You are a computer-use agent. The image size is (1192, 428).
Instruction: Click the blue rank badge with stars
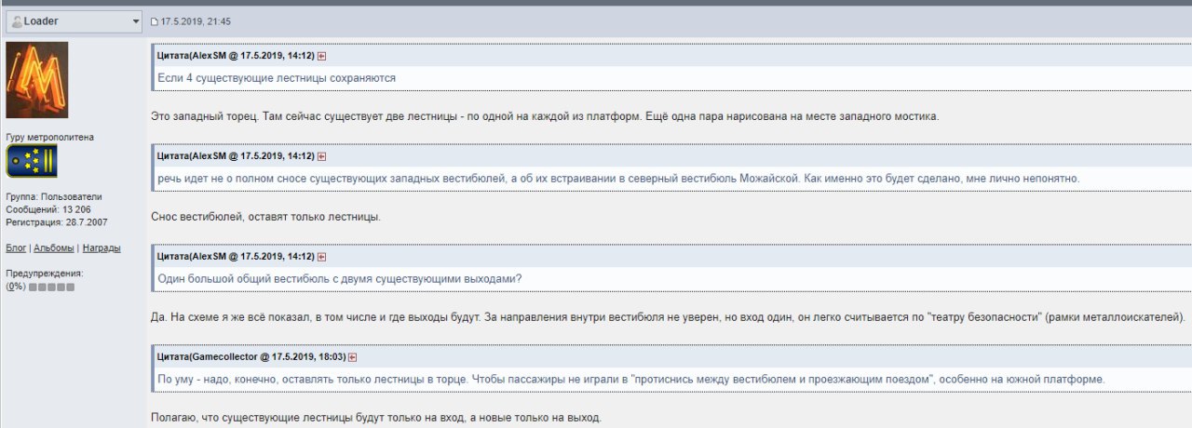coord(32,161)
